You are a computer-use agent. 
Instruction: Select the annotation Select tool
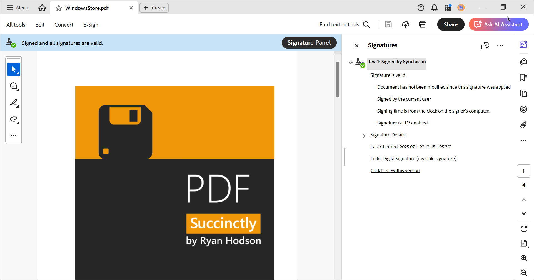point(13,69)
